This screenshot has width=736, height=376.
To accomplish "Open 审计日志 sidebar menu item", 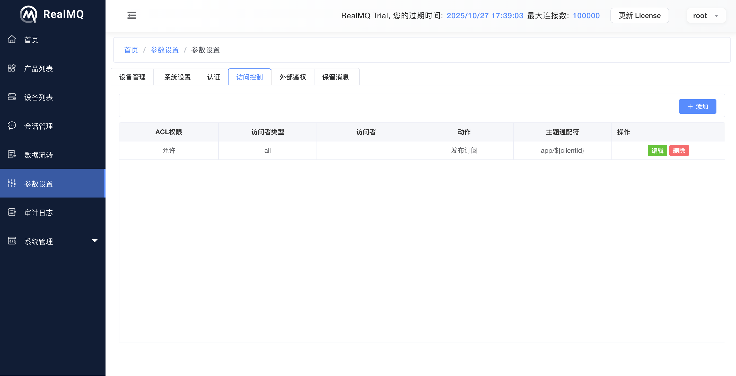I will 53,213.
